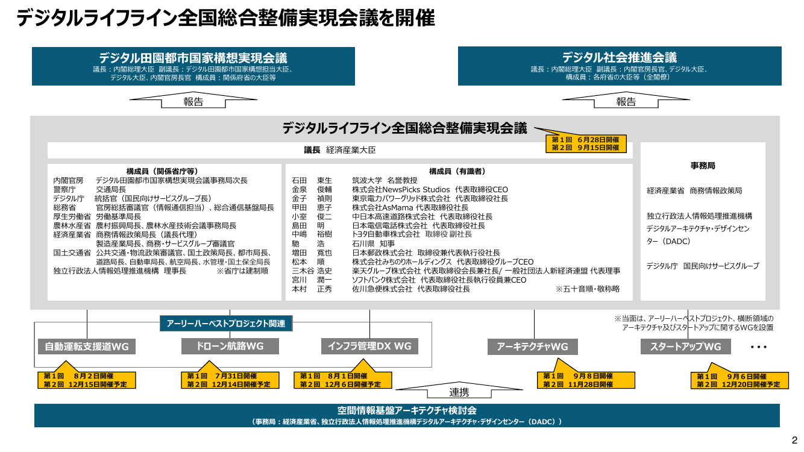Click 島田 明 日本電信電話 row
Screen dimensions: 804x452
point(388,225)
